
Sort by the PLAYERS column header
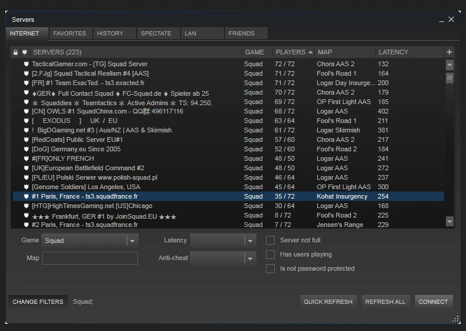click(294, 52)
